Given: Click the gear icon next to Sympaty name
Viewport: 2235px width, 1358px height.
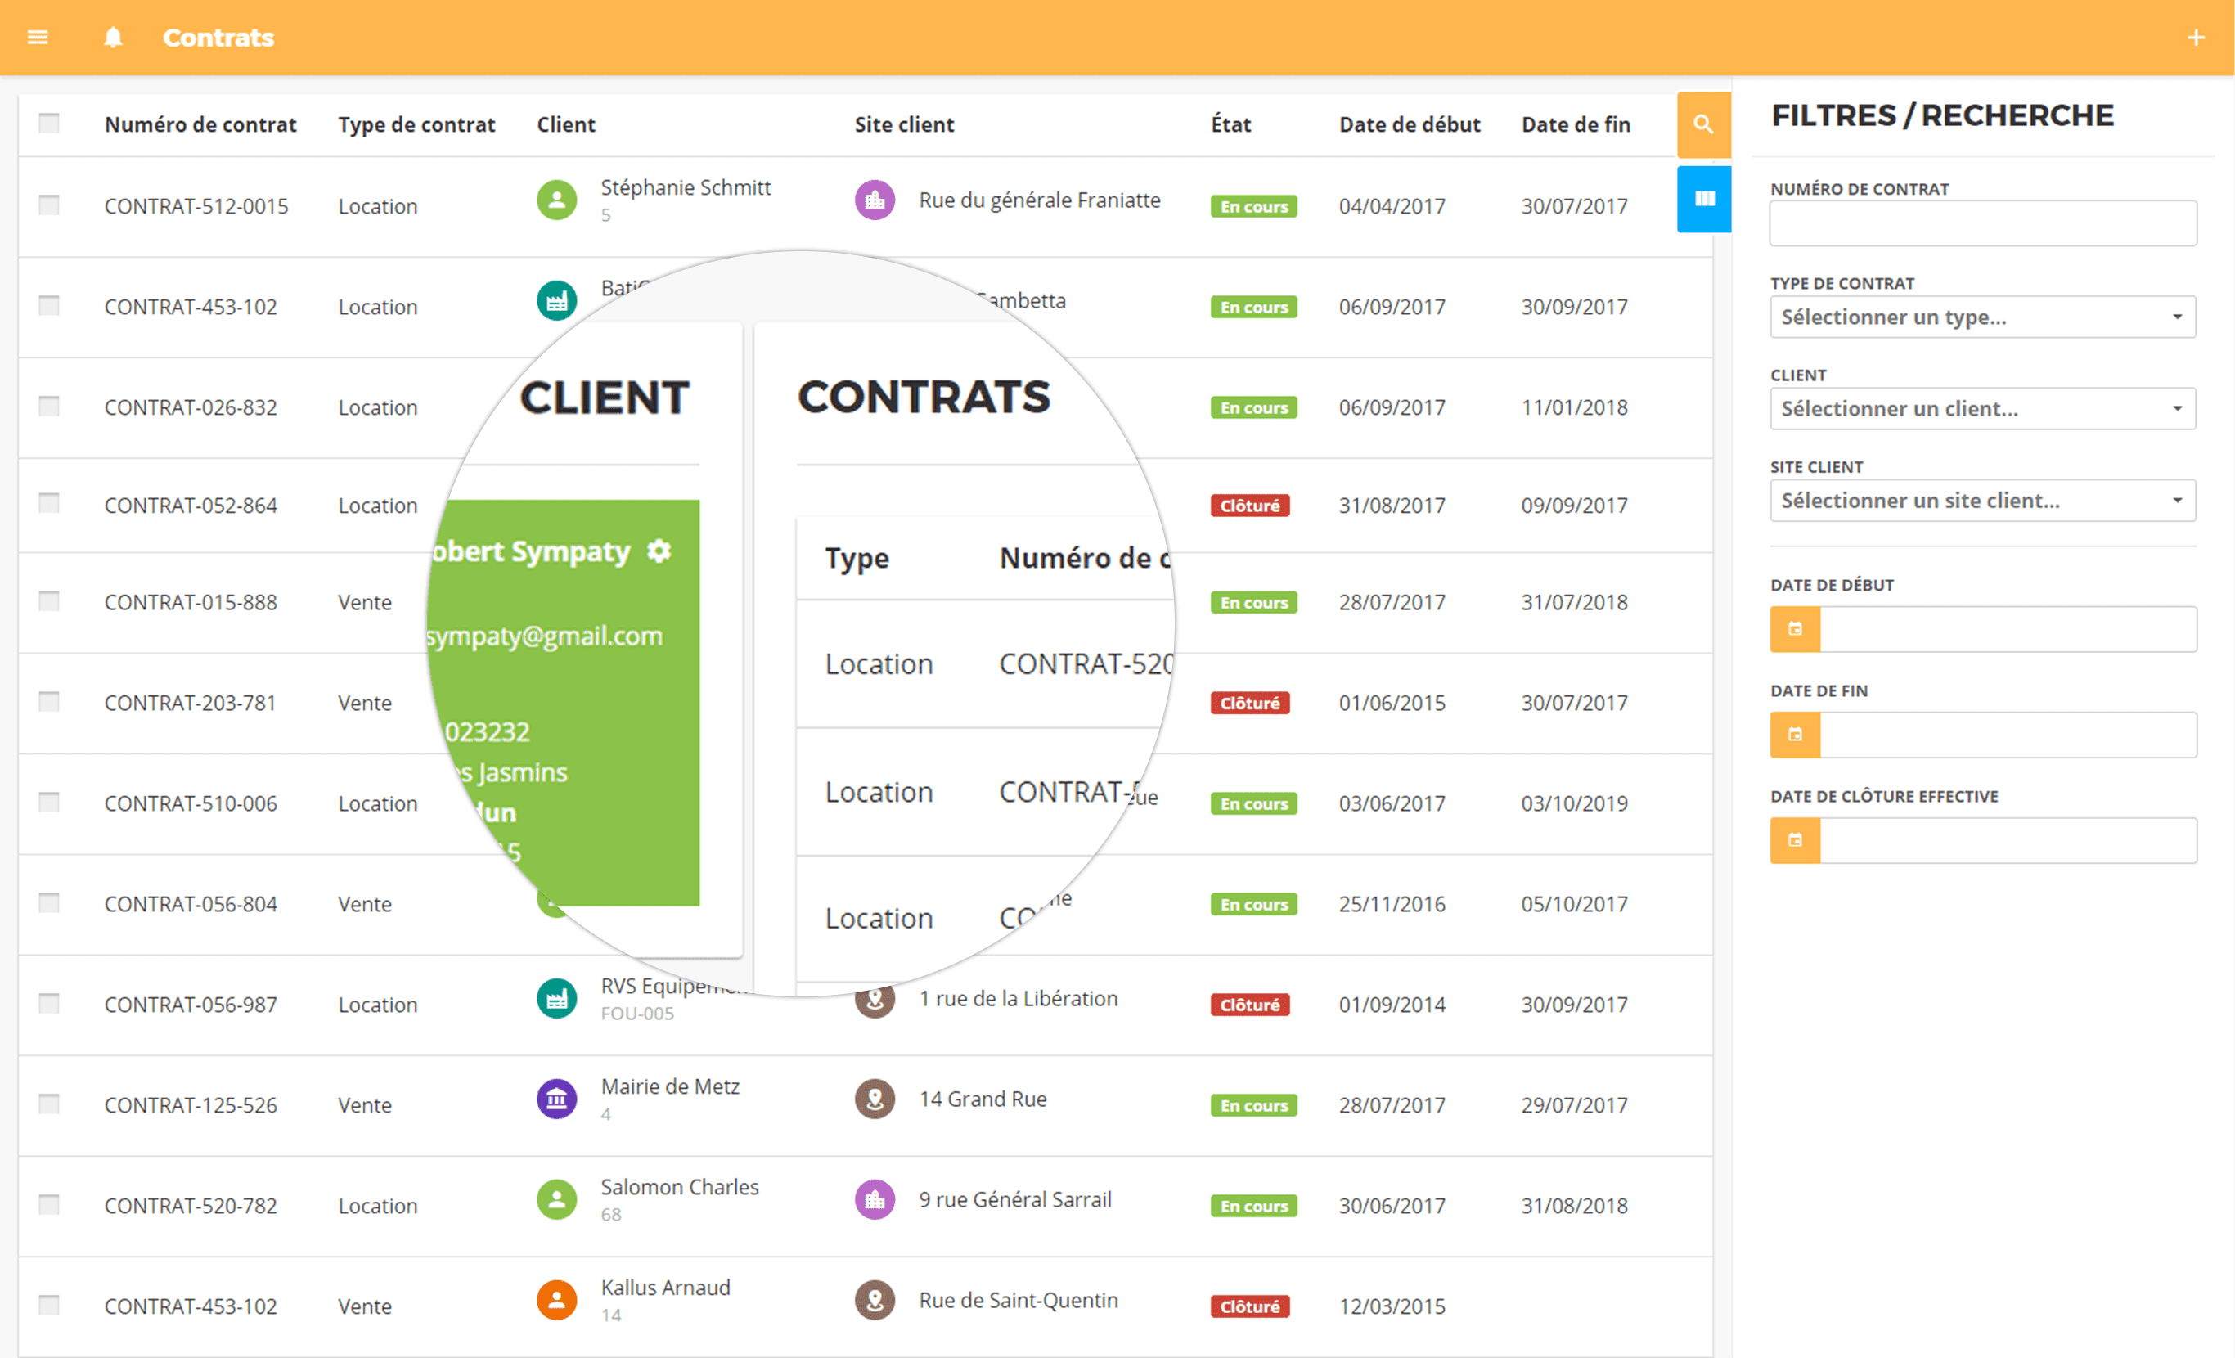Looking at the screenshot, I should click(659, 551).
